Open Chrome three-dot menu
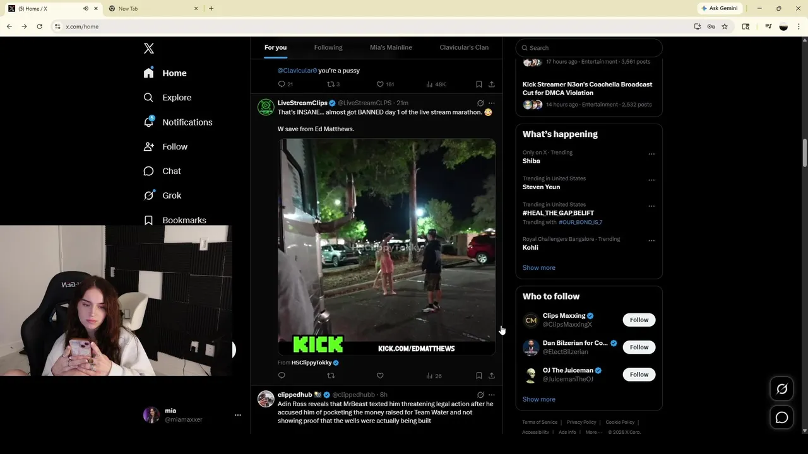The image size is (808, 454). tap(799, 26)
